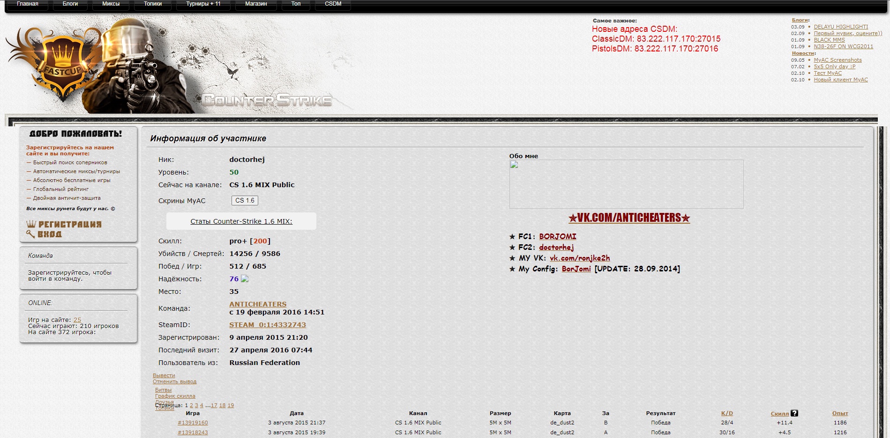
Task: Open the Магазин menu item
Action: [256, 4]
